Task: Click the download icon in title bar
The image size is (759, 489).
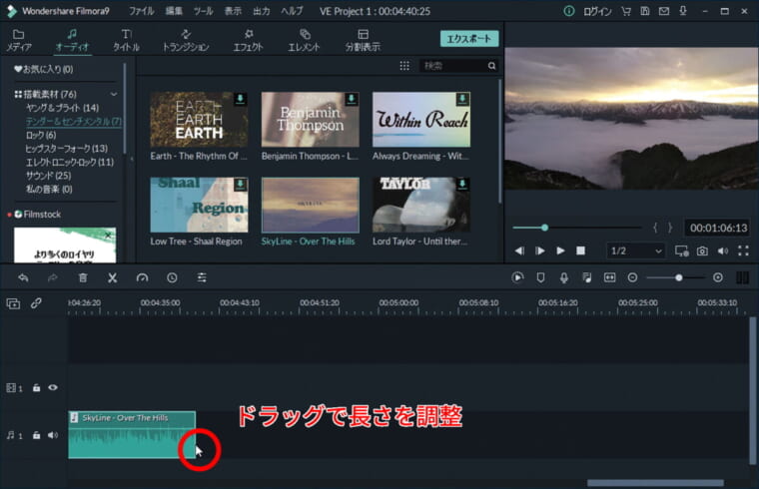Action: point(683,11)
